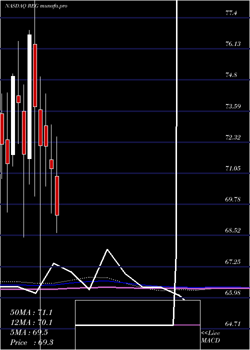
Task: Click the 68.52 price axis label
Action: click(233, 230)
